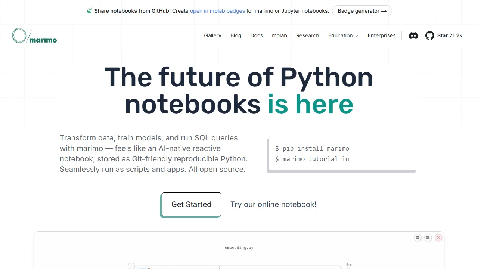Click the GitHub octocat icon
The image size is (478, 269).
[x=430, y=35]
